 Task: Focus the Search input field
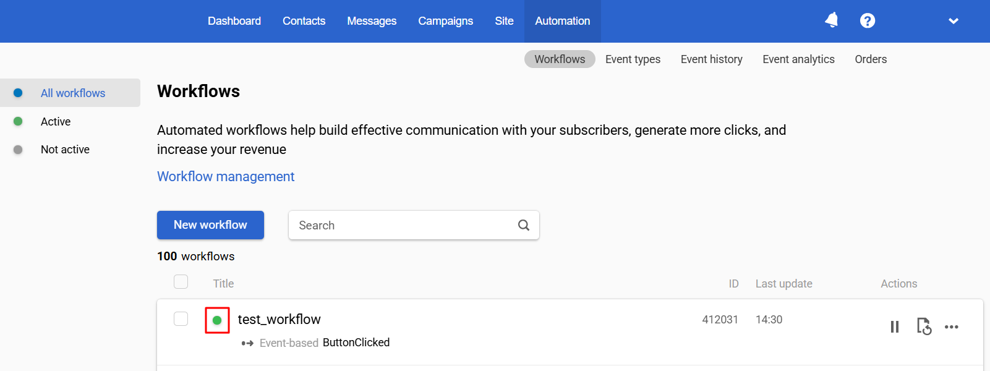click(414, 225)
